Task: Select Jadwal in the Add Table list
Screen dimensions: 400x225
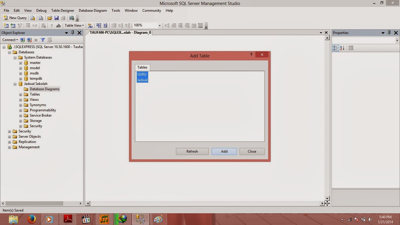Action: tap(142, 80)
